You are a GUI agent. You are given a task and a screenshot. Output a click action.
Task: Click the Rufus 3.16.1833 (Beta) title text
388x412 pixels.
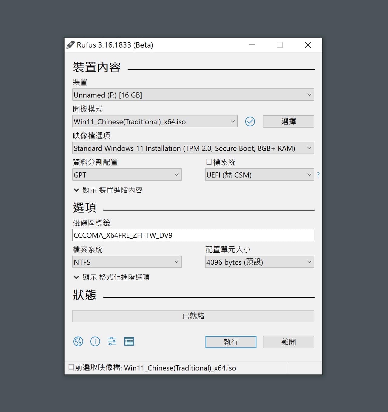[115, 45]
